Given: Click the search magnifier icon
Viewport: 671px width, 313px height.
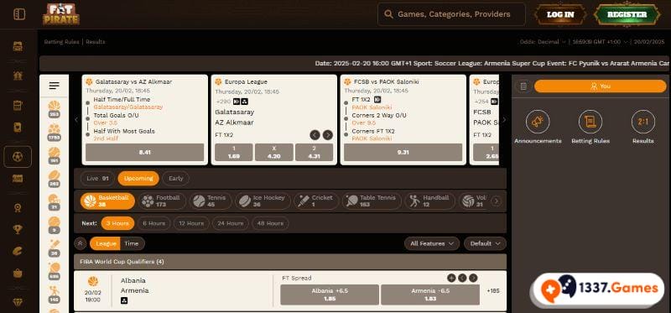Looking at the screenshot, I should pos(388,14).
